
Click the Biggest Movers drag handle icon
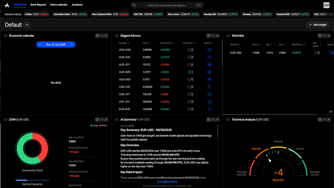(x=117, y=36)
